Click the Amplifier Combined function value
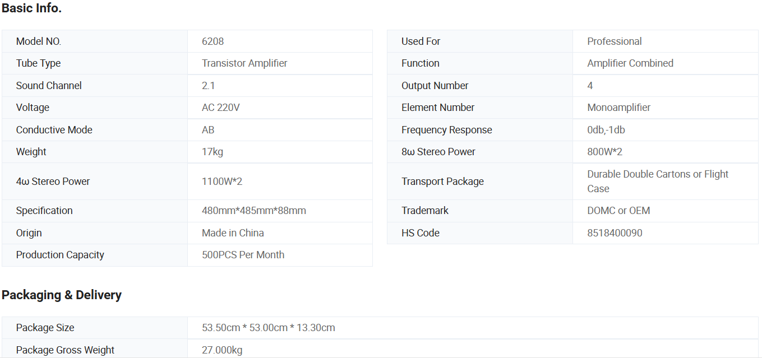 [630, 63]
